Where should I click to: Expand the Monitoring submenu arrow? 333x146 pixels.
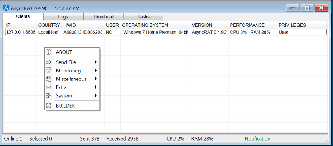pyautogui.click(x=96, y=70)
